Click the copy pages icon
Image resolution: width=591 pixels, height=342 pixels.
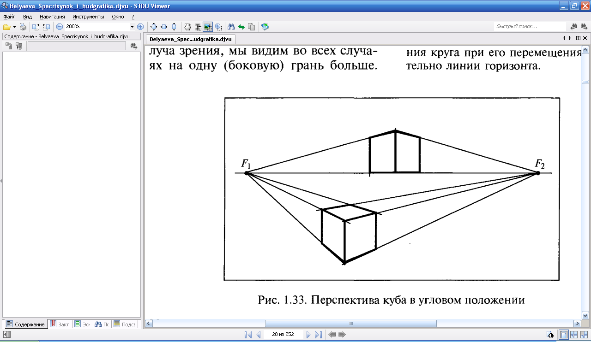click(x=251, y=27)
